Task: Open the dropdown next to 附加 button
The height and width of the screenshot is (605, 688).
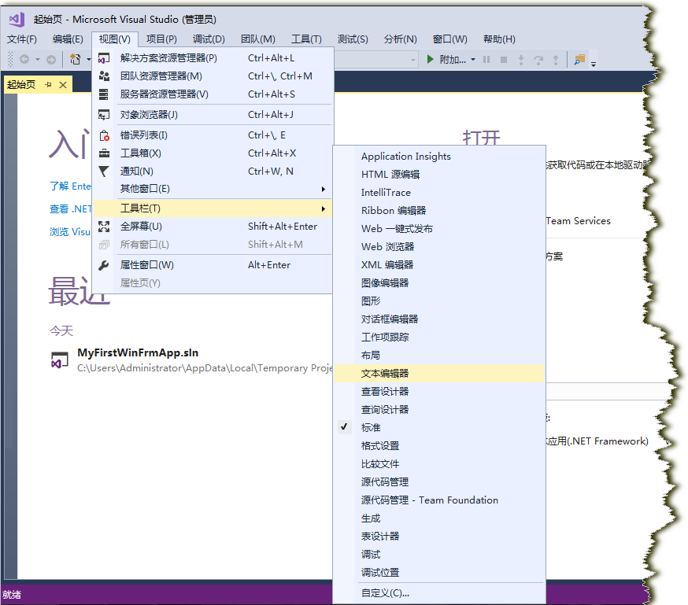Action: (x=473, y=59)
